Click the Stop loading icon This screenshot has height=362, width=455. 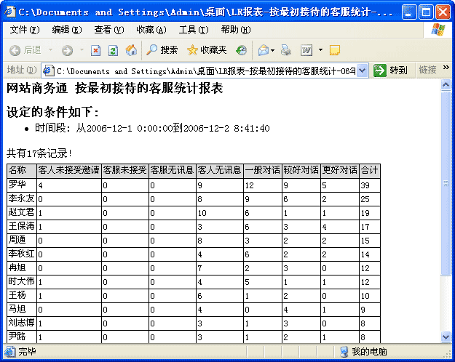(95, 50)
